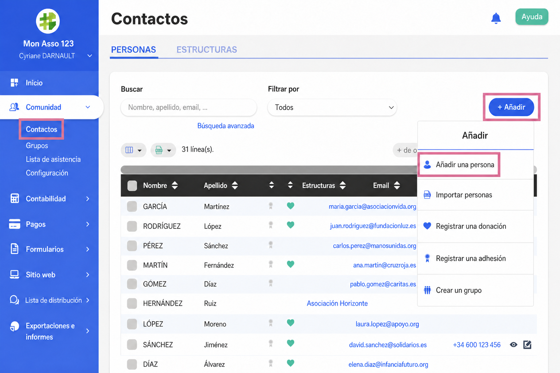Sort by Apellido column arrows
The image size is (560, 373).
point(235,185)
